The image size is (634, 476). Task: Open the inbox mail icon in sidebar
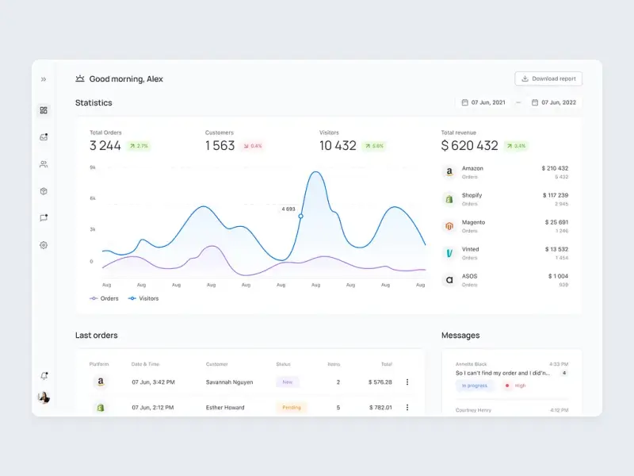click(x=44, y=137)
